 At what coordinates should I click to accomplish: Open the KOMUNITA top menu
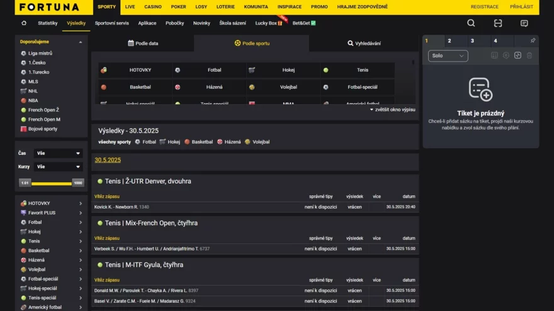pos(256,7)
